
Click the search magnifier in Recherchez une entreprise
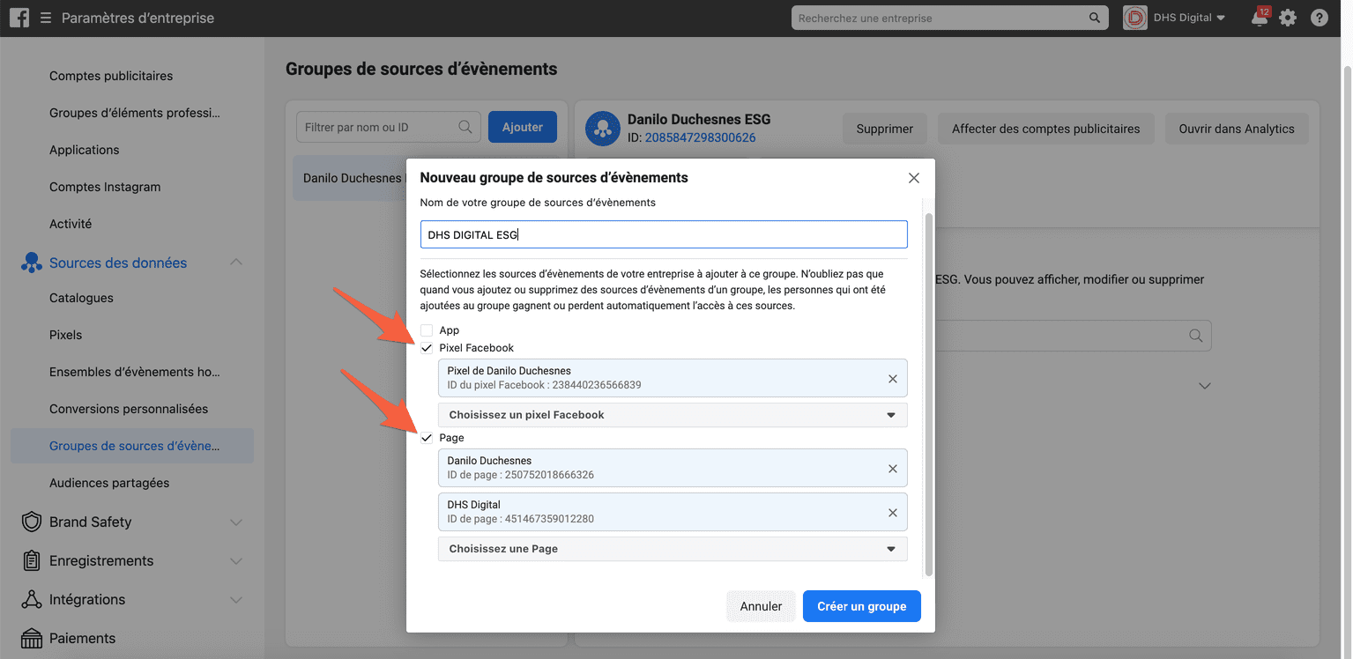point(1094,18)
